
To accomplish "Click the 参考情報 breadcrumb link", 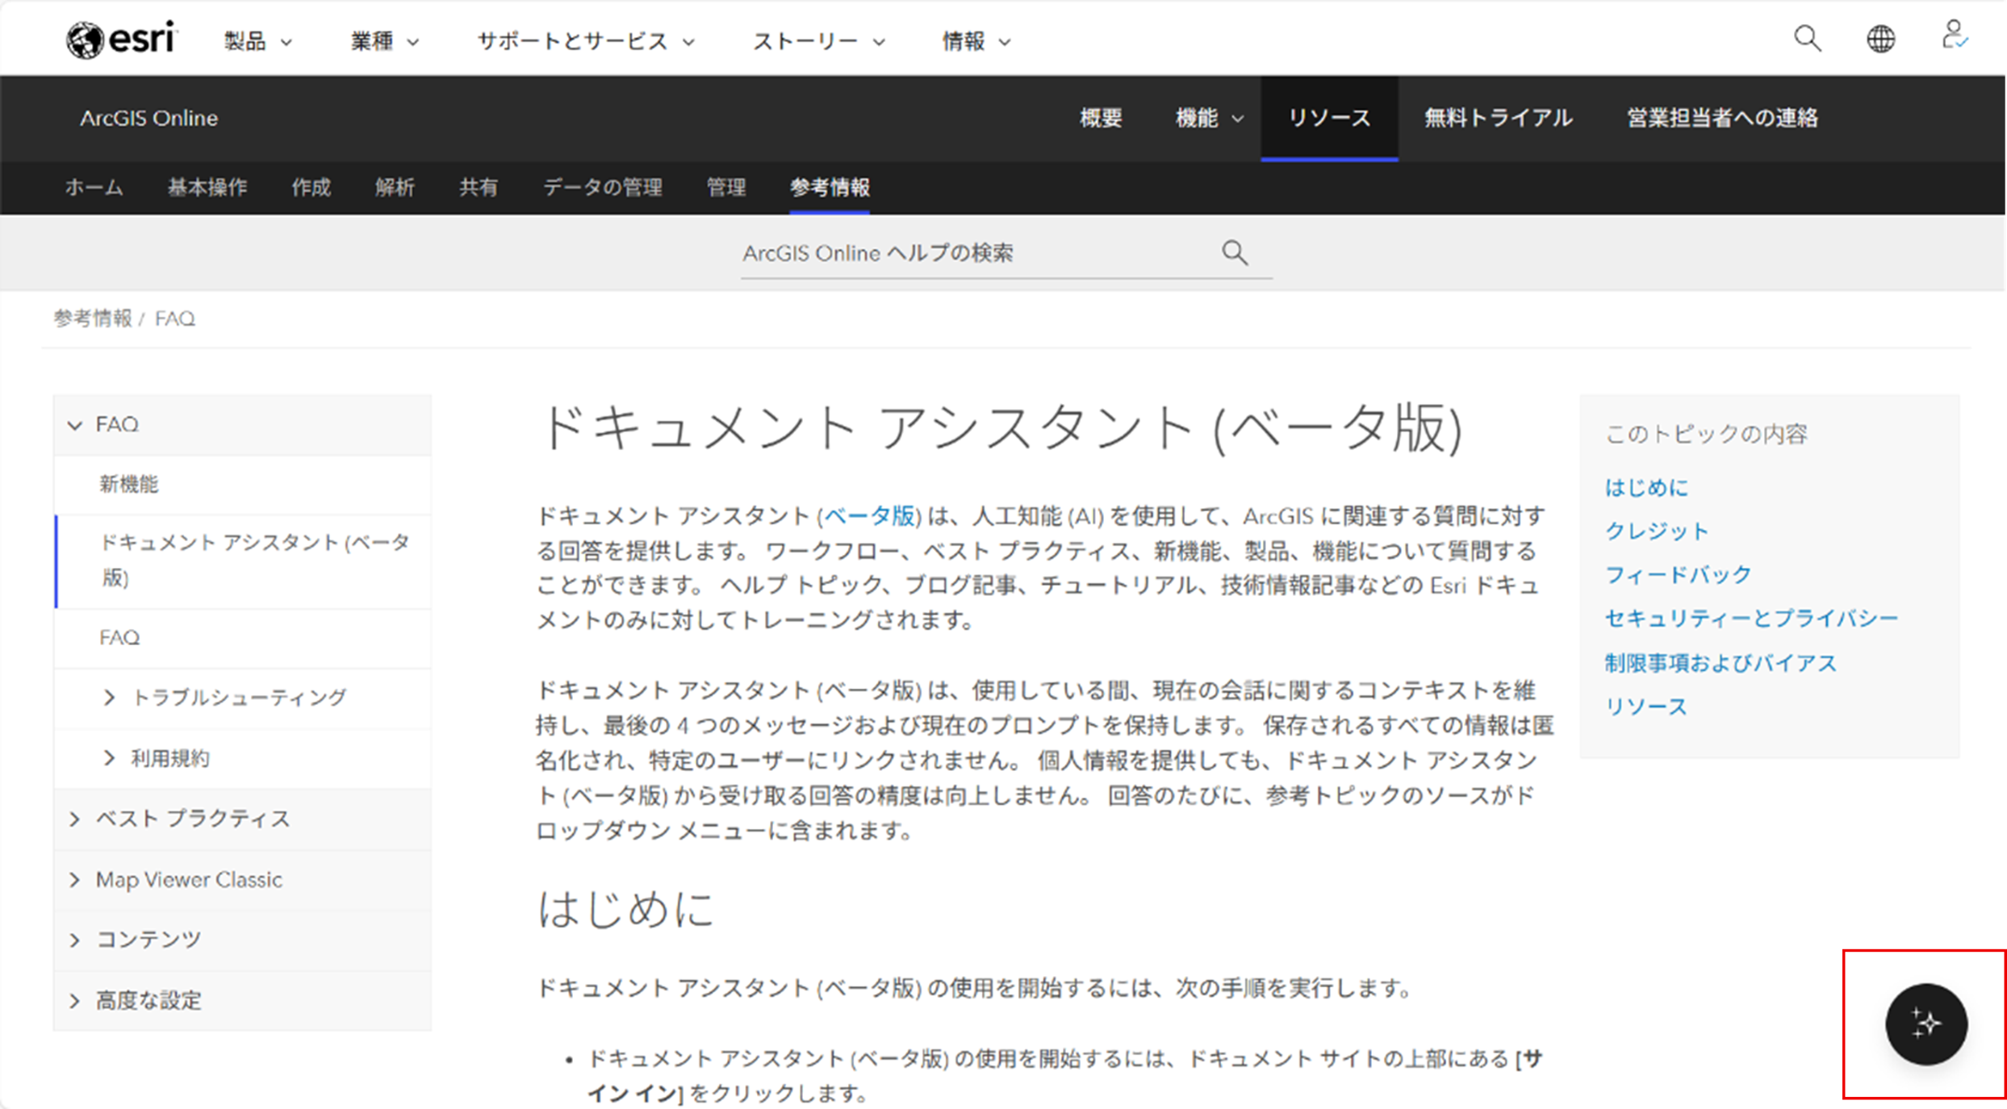I will click(x=93, y=319).
